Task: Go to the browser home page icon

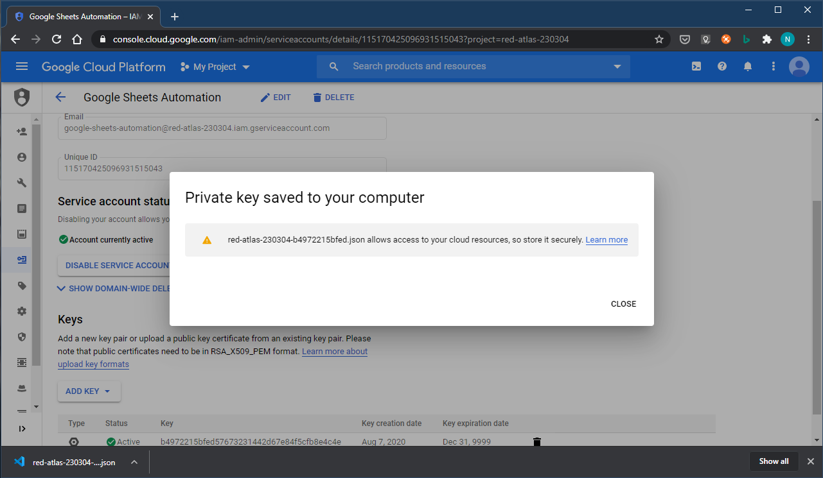Action: (x=77, y=39)
